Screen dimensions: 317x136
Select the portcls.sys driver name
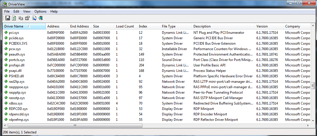coord(17,60)
